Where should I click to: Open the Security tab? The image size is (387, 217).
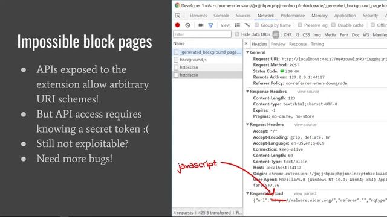(370, 16)
